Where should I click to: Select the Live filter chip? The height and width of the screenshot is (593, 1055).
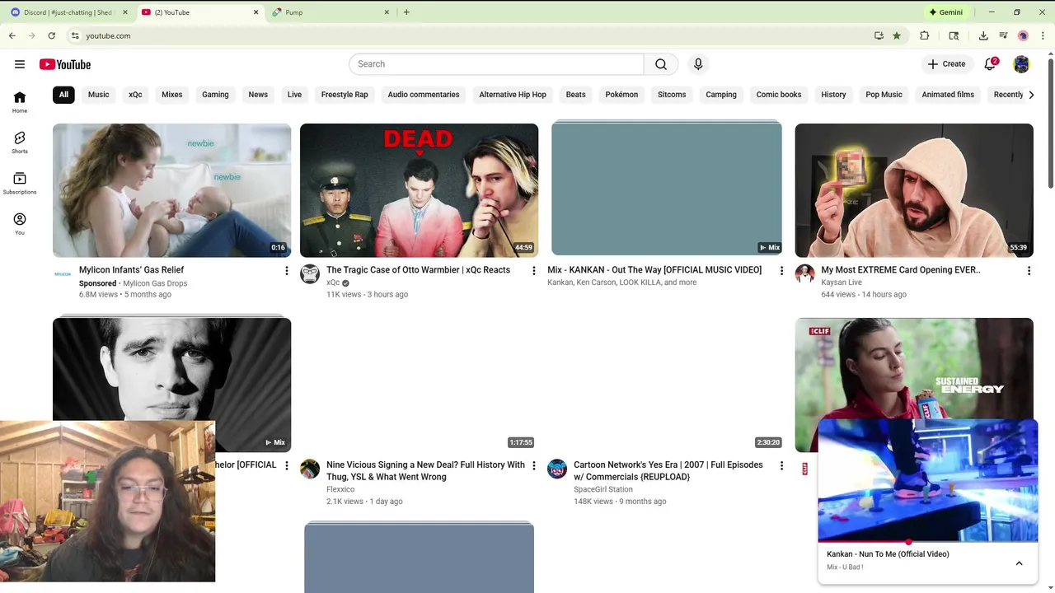click(294, 95)
